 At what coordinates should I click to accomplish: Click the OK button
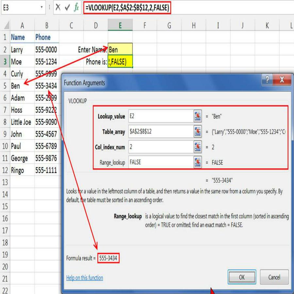coord(242,277)
